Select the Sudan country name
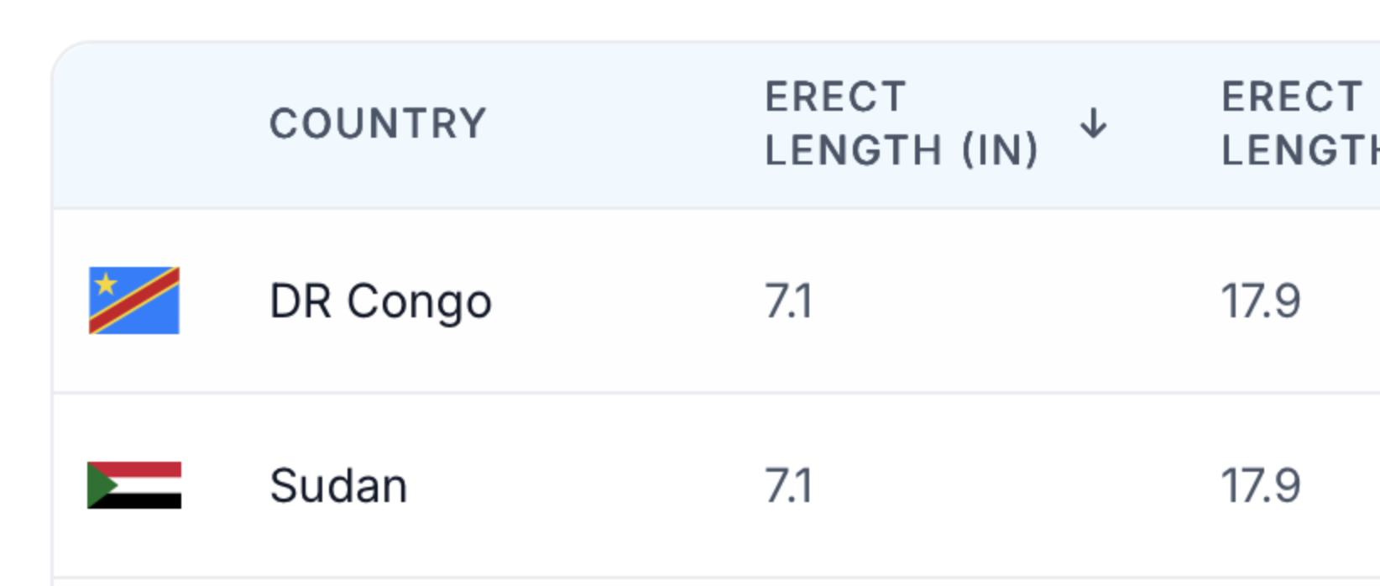1380x586 pixels. tap(338, 486)
